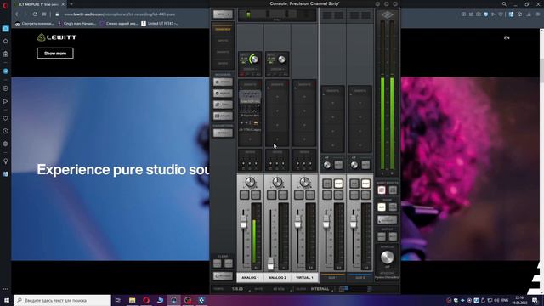The image size is (544, 306).
Task: Open history clock icon in the Opera sidebar
Action: click(x=6, y=131)
